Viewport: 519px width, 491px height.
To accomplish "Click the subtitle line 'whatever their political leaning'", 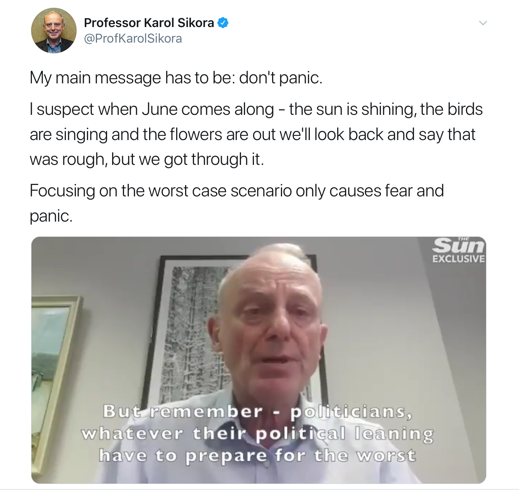I will 257,434.
